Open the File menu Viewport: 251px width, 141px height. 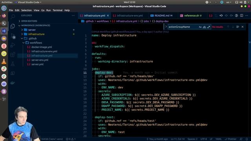point(11,10)
